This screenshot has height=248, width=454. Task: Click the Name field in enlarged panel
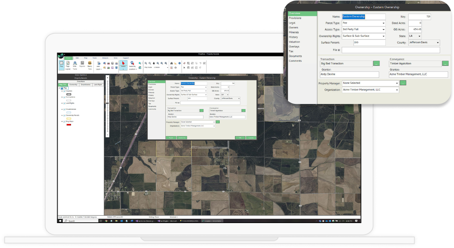point(364,17)
